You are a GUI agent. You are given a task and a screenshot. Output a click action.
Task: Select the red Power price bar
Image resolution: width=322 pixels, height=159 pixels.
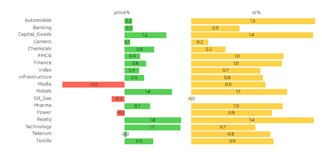pyautogui.click(x=120, y=113)
